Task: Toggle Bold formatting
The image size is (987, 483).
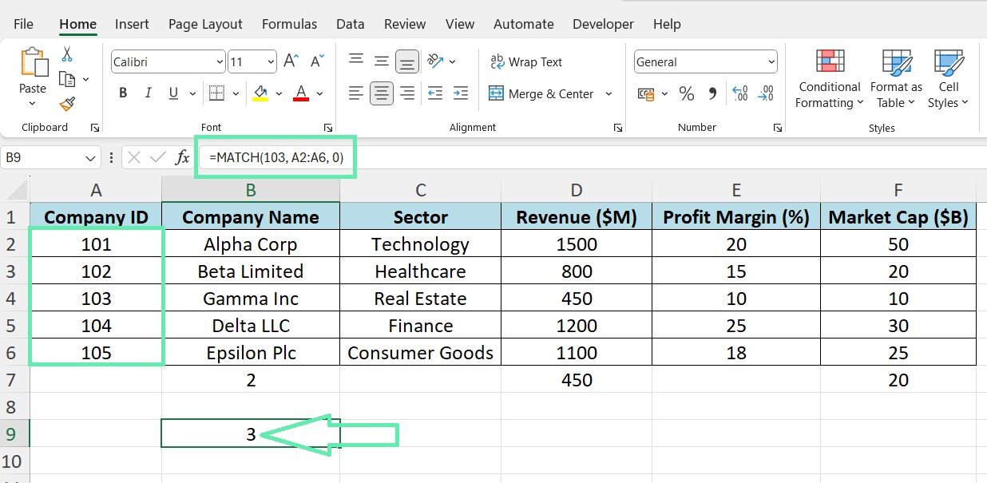Action: coord(123,93)
